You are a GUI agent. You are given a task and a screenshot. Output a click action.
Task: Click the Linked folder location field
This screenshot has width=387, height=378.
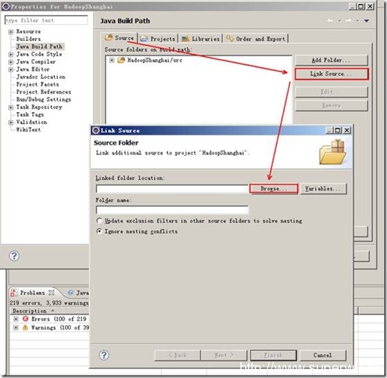coord(171,189)
